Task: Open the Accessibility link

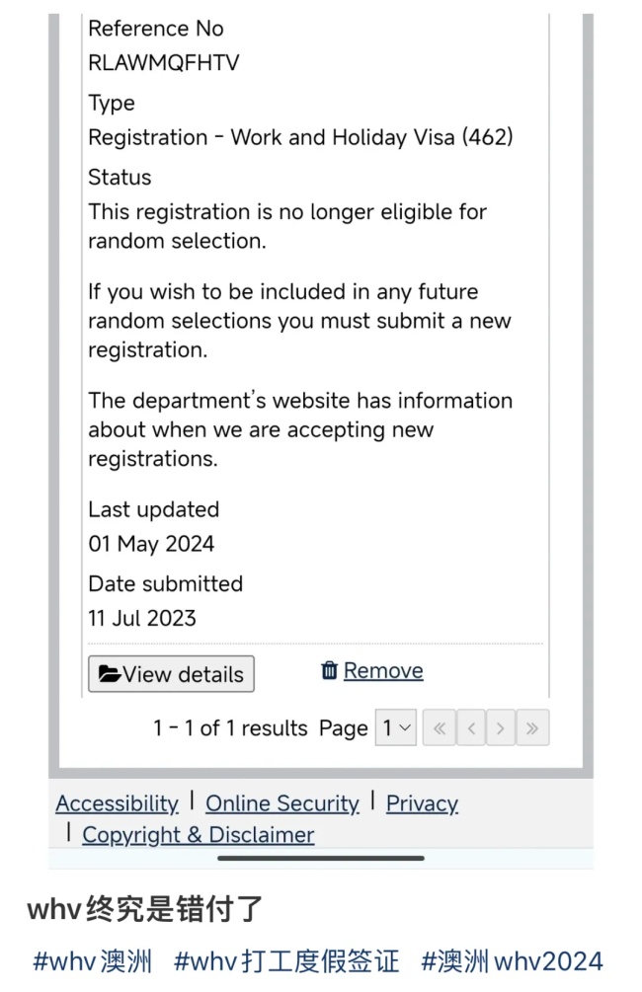Action: (118, 803)
